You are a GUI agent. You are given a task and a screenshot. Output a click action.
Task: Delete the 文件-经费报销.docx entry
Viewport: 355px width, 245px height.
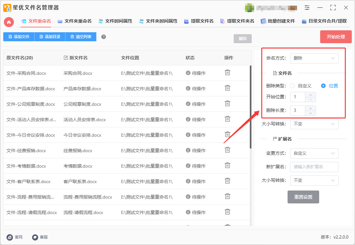click(x=227, y=150)
